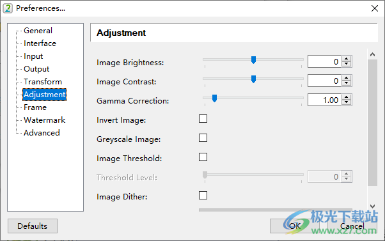Viewport: 385px width, 241px height.
Task: Tick the Greyscale Image checkbox
Action: coord(203,138)
